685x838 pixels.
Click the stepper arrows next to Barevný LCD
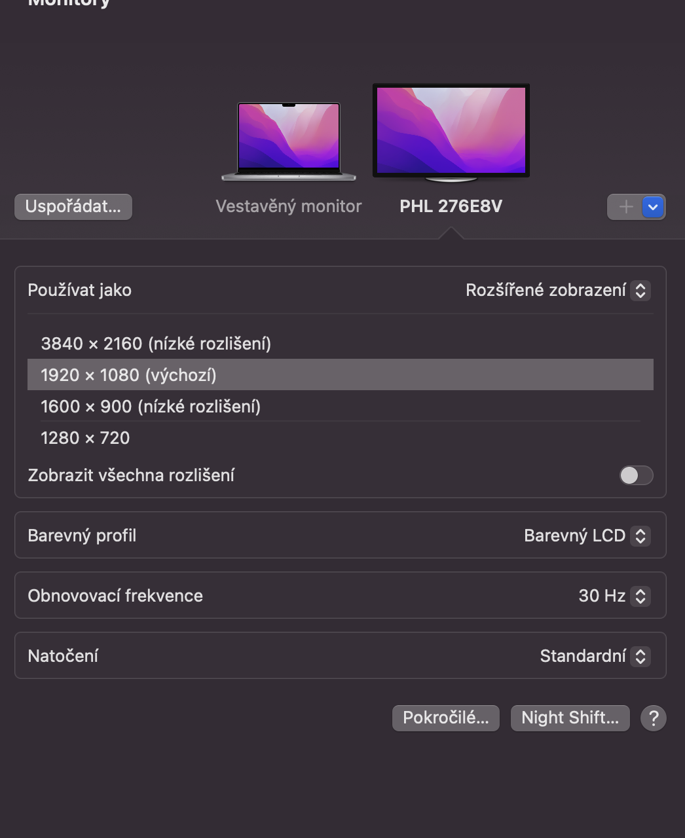pos(640,536)
